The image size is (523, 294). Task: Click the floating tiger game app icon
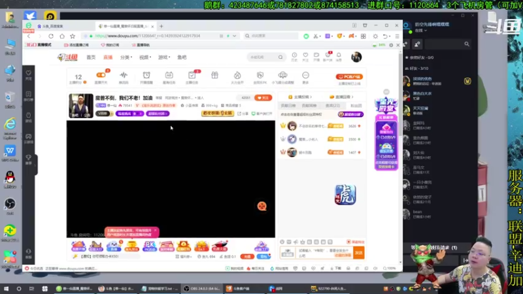[x=345, y=195]
